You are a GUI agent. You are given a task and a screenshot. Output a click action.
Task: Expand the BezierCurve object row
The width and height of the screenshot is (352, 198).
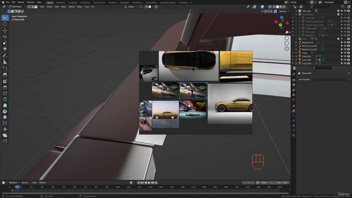tap(296, 42)
